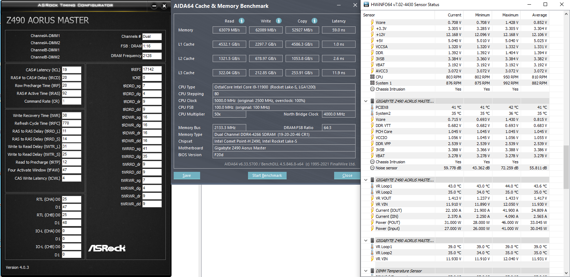Image resolution: width=570 pixels, height=277 pixels.
Task: Select the +5V voltage sensor icon
Action: click(372, 41)
